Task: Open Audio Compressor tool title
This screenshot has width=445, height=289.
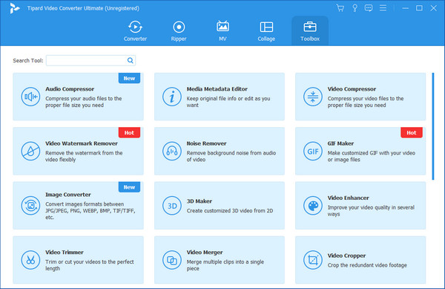Action: (x=70, y=89)
